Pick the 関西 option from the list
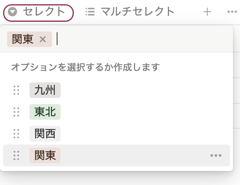 (45, 134)
